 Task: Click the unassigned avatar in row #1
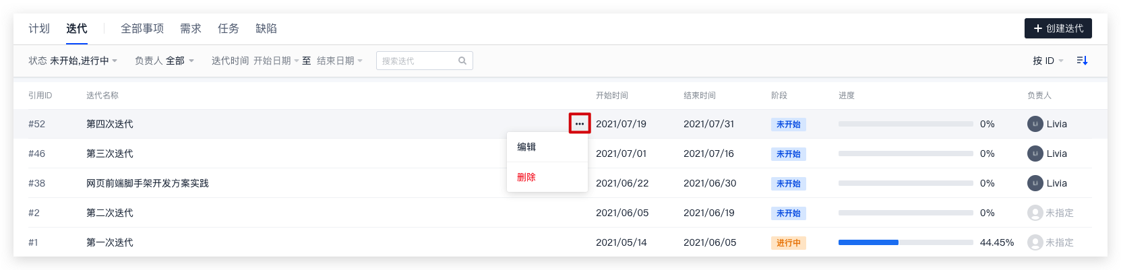(1035, 242)
